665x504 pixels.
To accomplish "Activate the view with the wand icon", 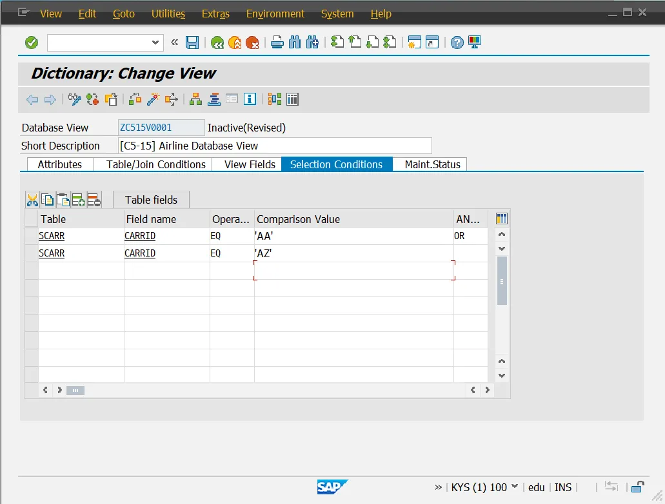I will pyautogui.click(x=153, y=99).
